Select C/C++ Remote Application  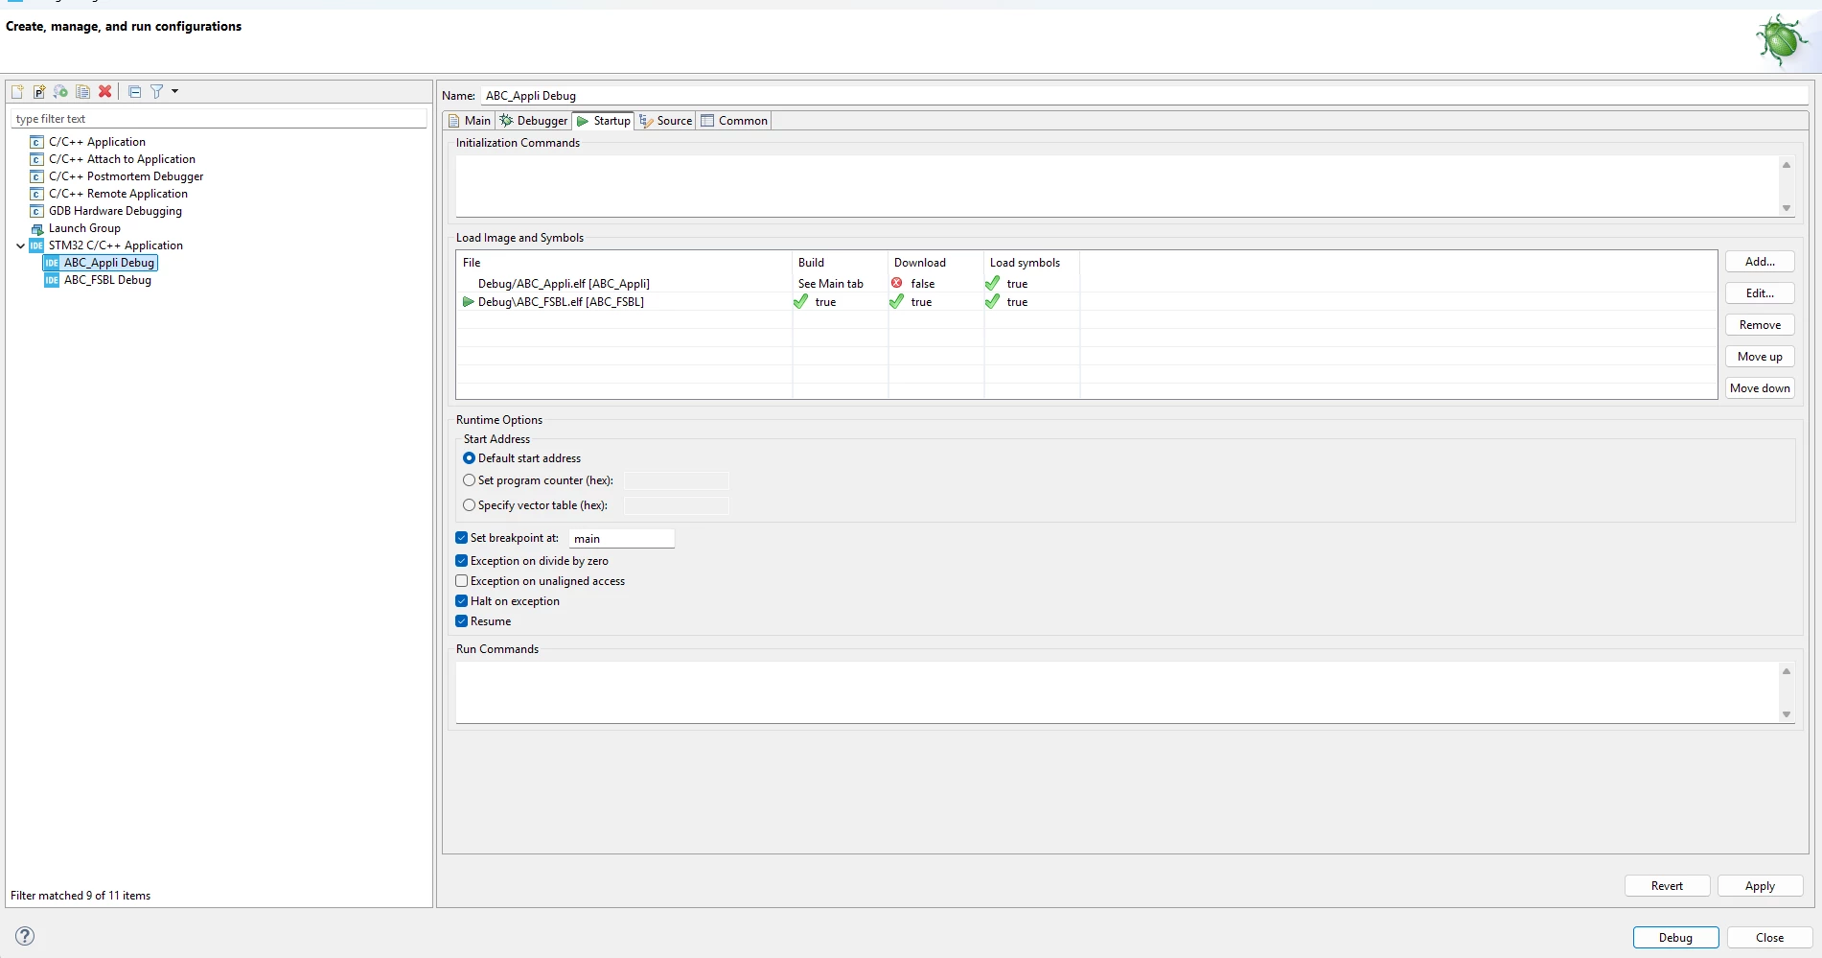pos(118,194)
